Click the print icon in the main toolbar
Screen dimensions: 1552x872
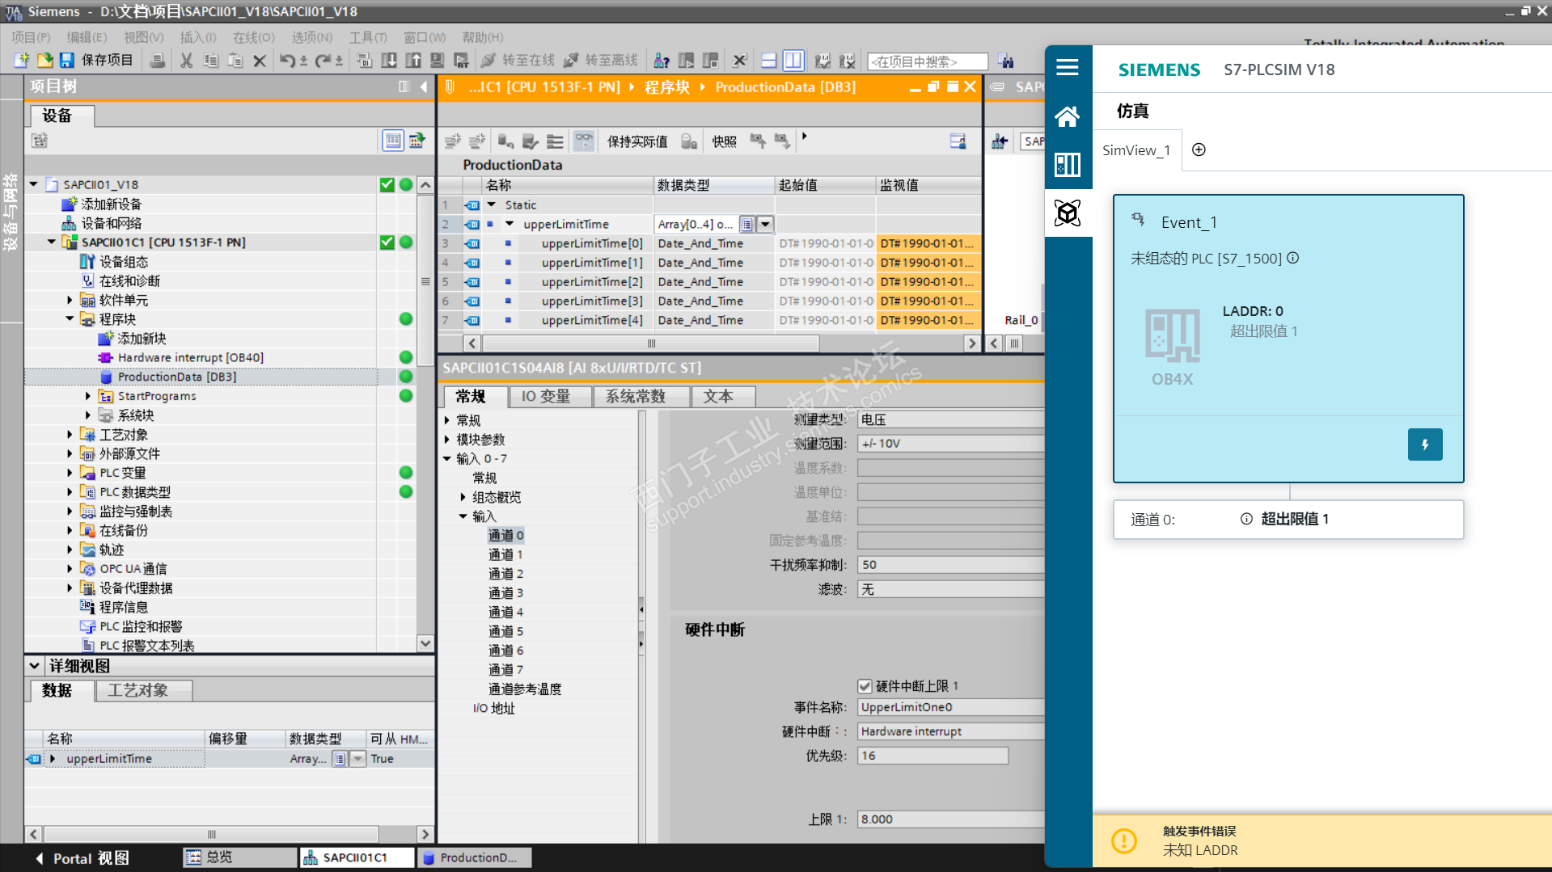point(158,61)
